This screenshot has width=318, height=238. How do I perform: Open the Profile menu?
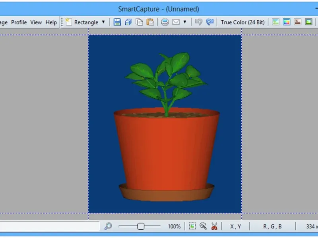(19, 22)
